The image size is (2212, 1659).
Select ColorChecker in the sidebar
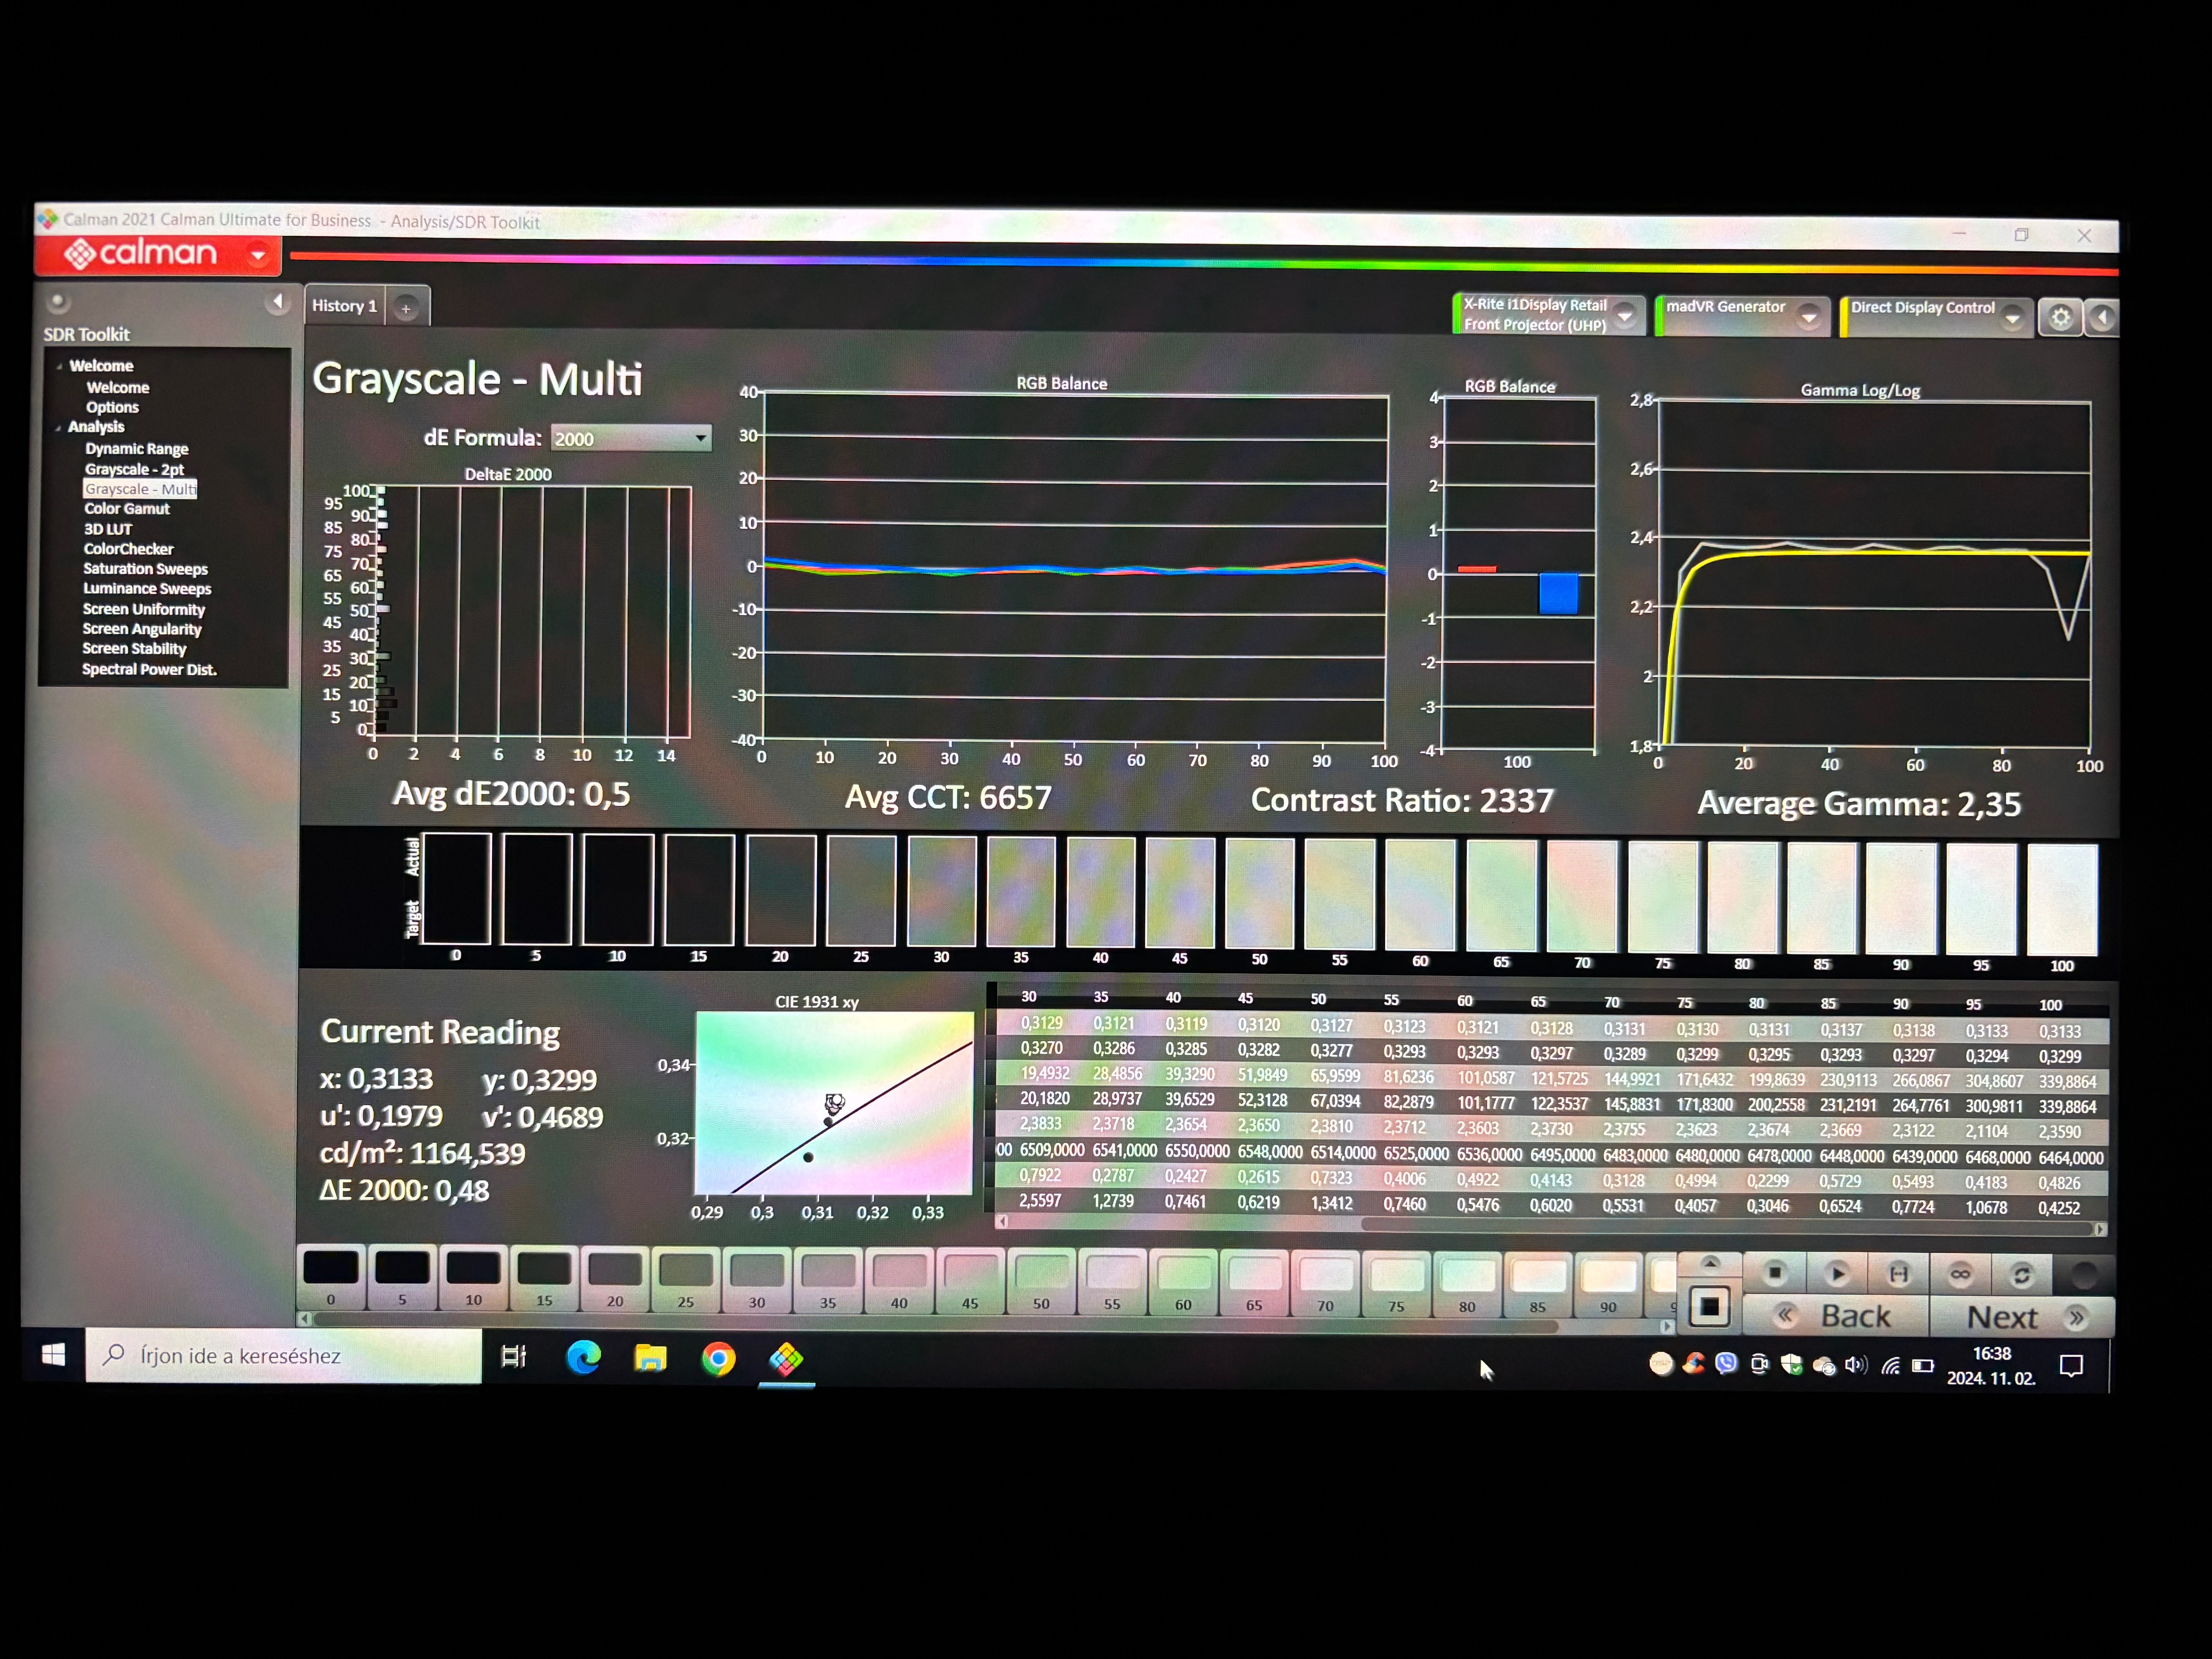point(128,549)
